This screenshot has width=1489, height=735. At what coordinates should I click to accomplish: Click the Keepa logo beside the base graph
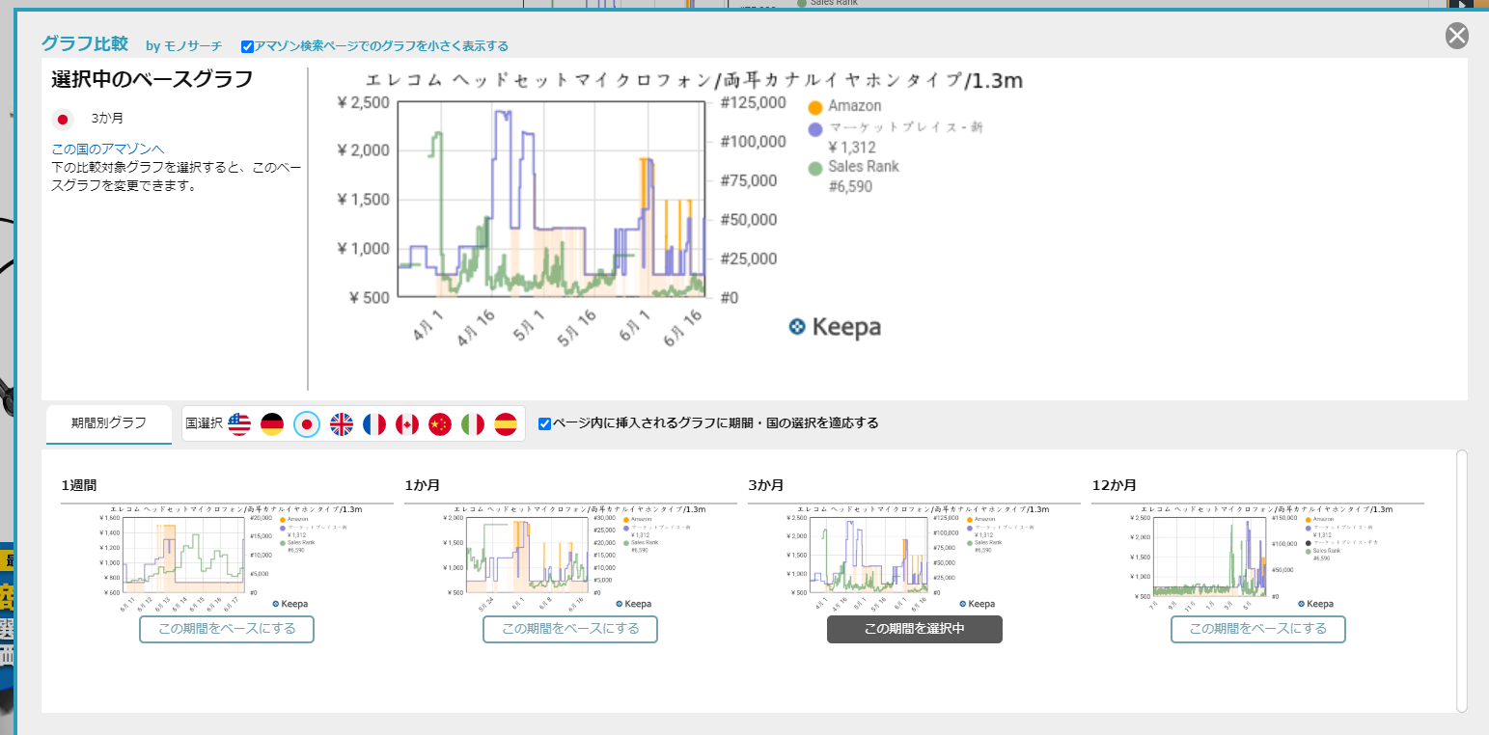point(835,327)
